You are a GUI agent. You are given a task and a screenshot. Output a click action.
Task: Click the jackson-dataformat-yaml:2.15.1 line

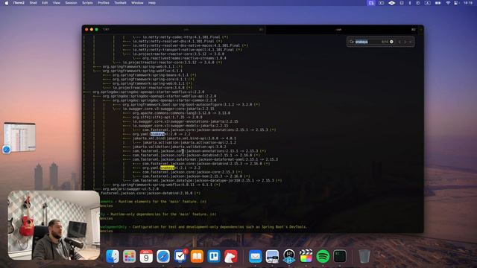(205, 159)
